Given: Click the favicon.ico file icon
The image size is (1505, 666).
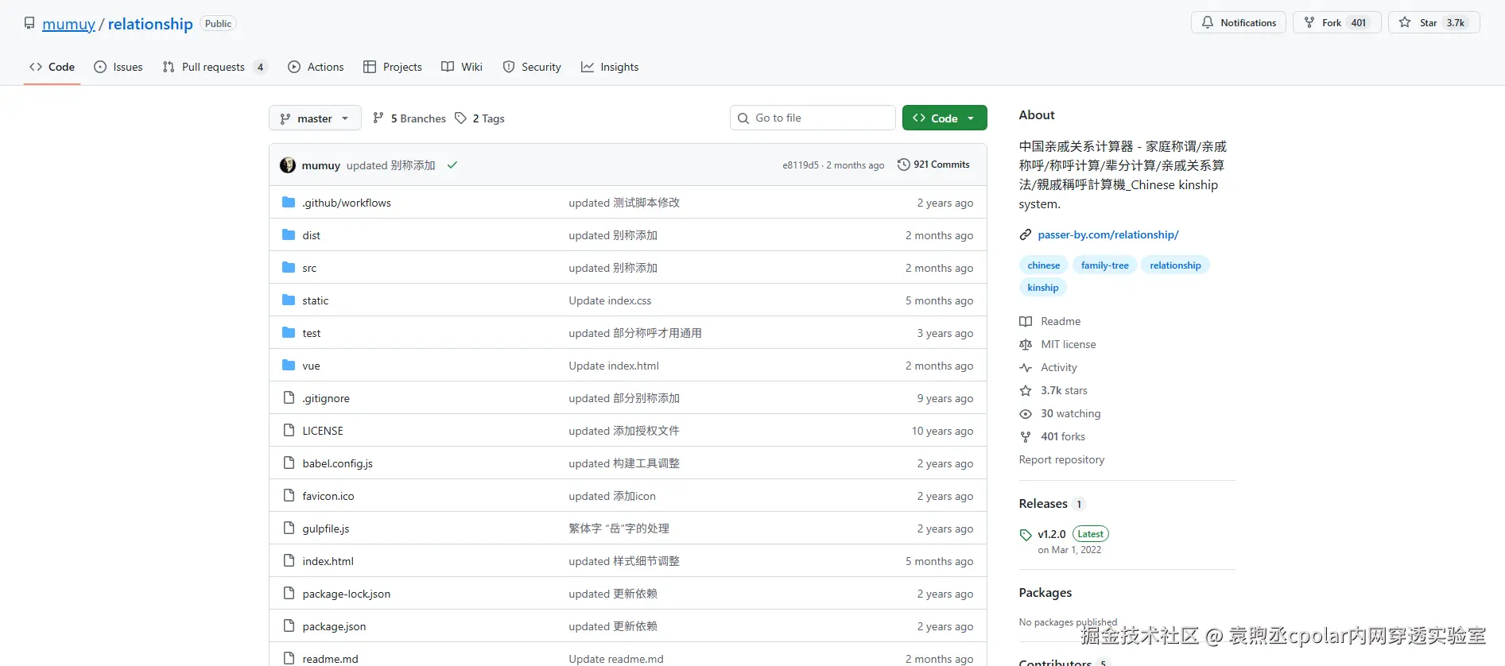Looking at the screenshot, I should point(289,496).
